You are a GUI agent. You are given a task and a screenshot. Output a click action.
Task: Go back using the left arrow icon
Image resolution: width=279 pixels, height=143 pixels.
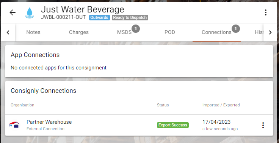[13, 12]
